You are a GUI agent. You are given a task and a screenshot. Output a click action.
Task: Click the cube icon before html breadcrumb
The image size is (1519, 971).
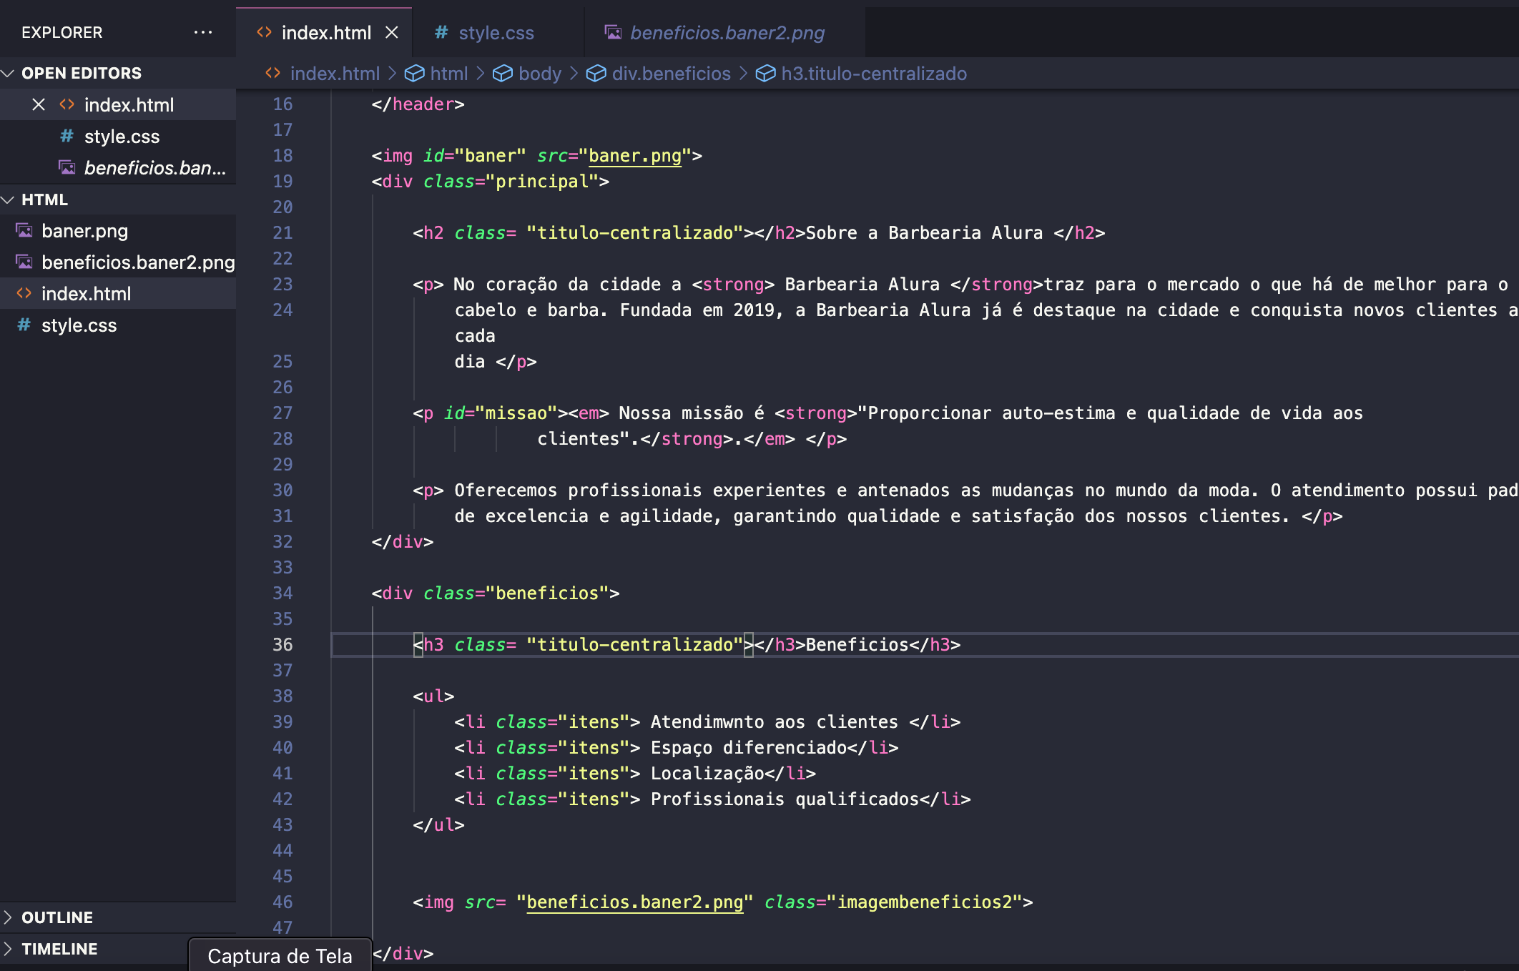point(415,74)
